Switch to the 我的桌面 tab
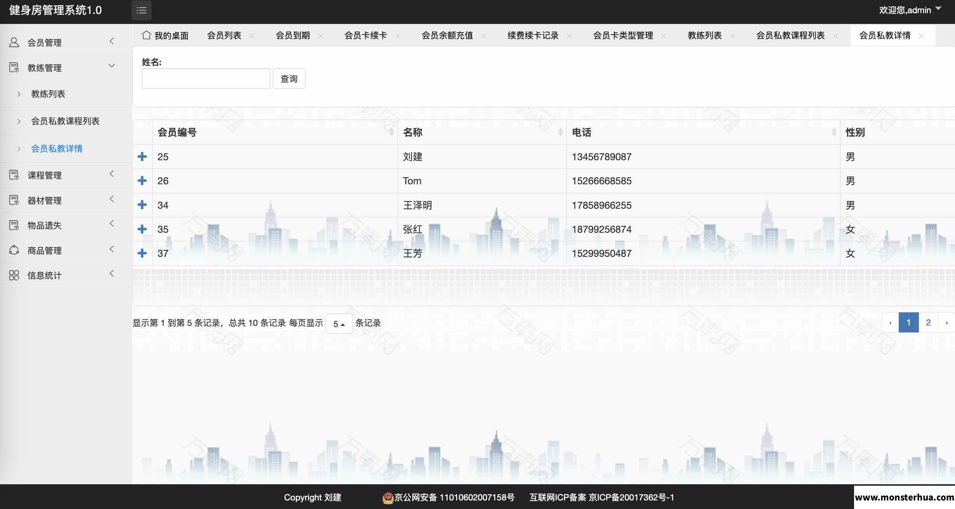This screenshot has width=955, height=509. pos(165,36)
